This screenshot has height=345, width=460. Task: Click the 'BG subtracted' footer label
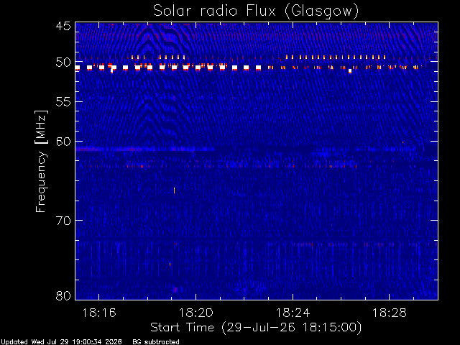point(156,342)
